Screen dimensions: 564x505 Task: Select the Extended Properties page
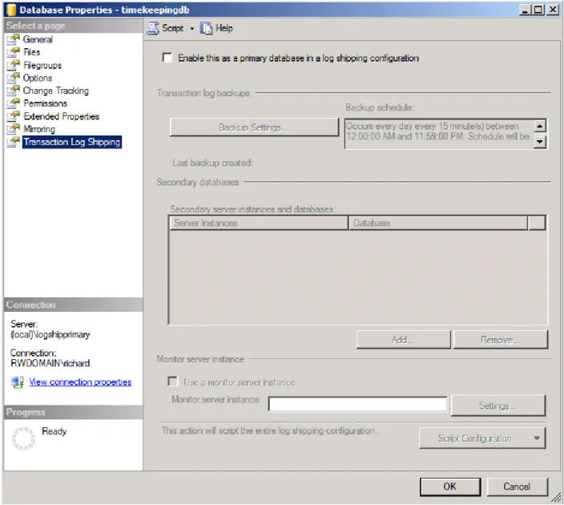pyautogui.click(x=61, y=116)
